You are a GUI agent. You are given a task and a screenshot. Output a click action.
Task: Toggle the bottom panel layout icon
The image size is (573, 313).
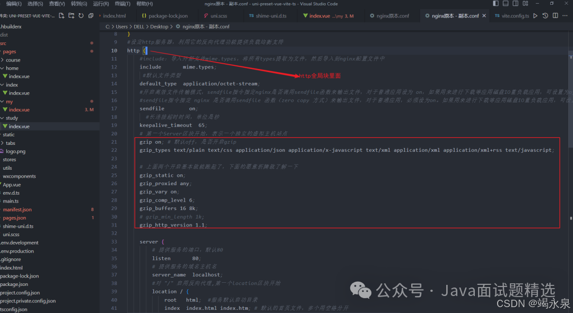point(506,3)
